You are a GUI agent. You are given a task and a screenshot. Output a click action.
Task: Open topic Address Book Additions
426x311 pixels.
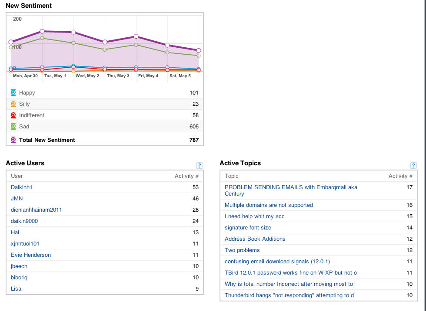[255, 239]
